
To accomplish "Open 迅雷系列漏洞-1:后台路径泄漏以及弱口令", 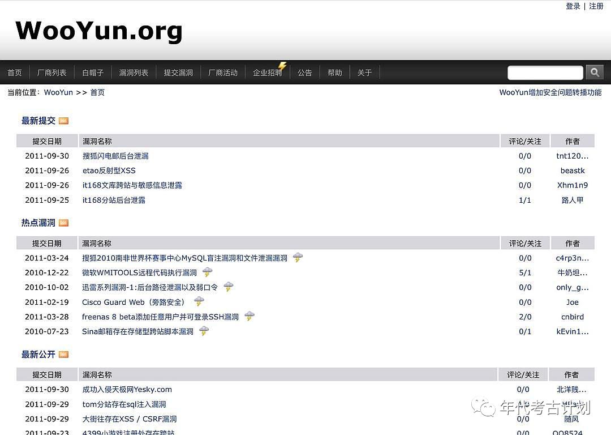I will pos(149,288).
